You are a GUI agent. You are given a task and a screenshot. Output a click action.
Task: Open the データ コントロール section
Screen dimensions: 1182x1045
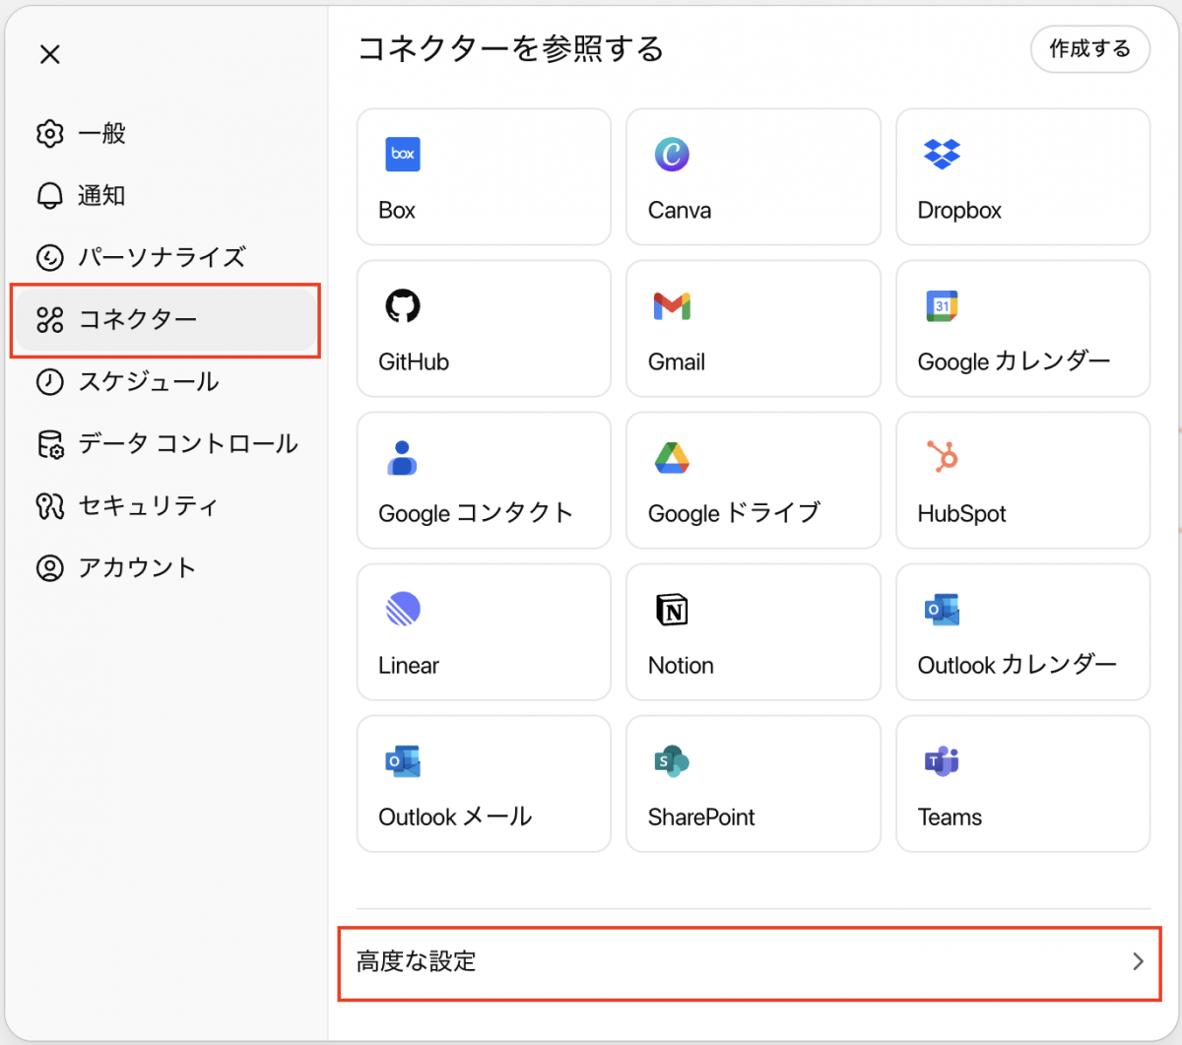[165, 444]
